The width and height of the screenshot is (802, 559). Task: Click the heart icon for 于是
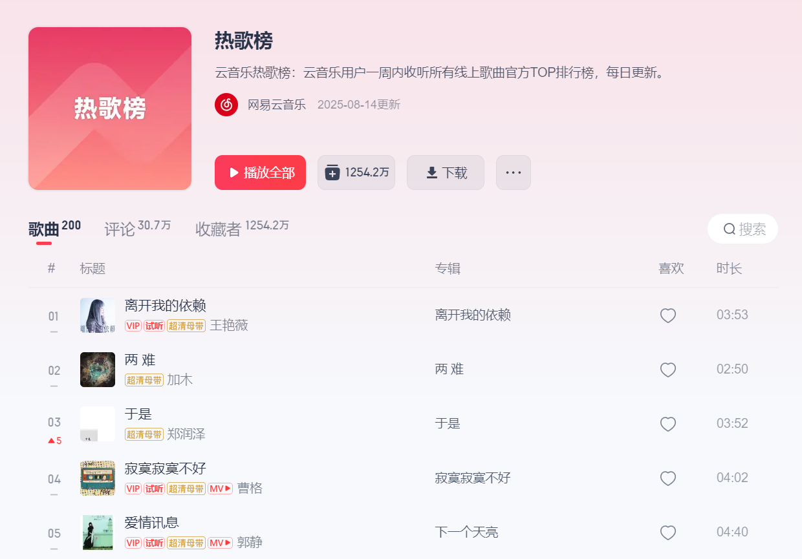click(668, 424)
